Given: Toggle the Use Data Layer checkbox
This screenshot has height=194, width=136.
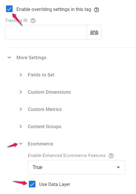Looking at the screenshot, I should [32, 184].
